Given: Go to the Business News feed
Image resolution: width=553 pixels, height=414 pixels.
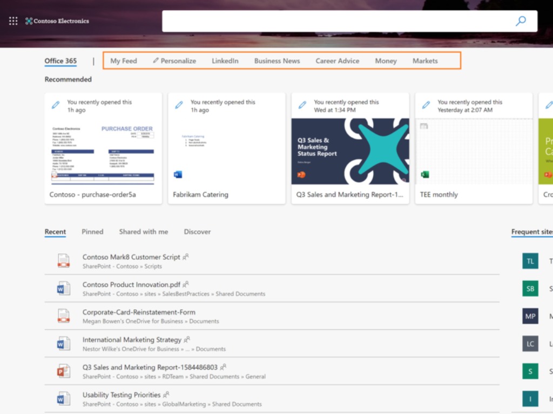Looking at the screenshot, I should pyautogui.click(x=277, y=61).
